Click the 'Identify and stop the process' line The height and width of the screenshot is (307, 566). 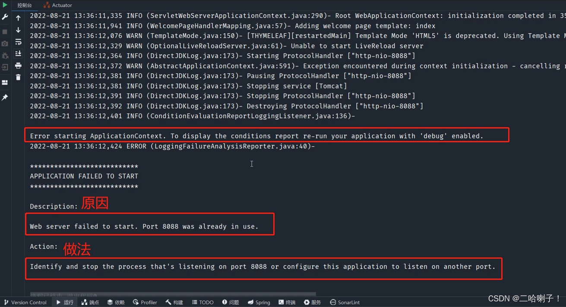[262, 266]
